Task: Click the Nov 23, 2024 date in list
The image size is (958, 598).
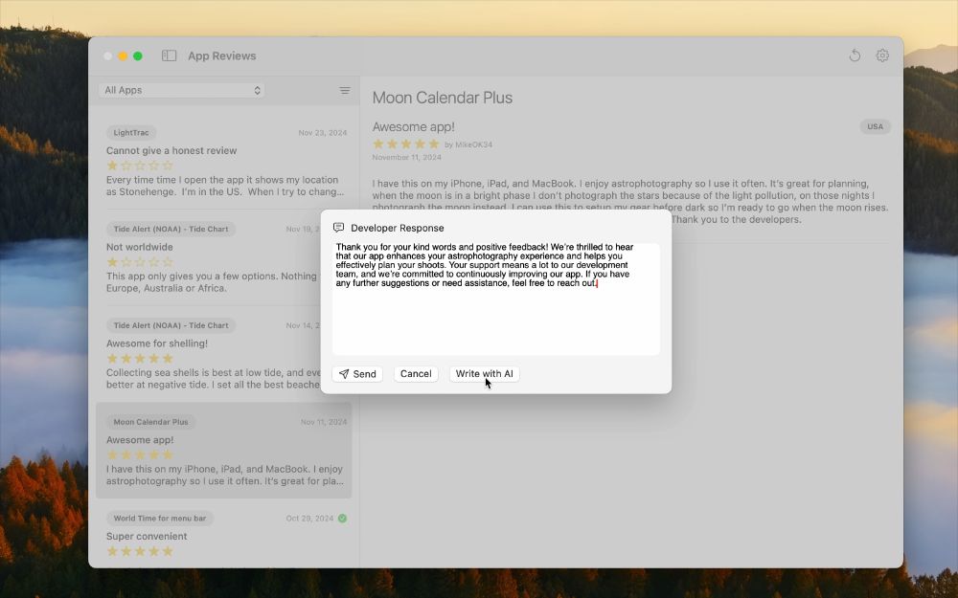Action: (x=323, y=132)
